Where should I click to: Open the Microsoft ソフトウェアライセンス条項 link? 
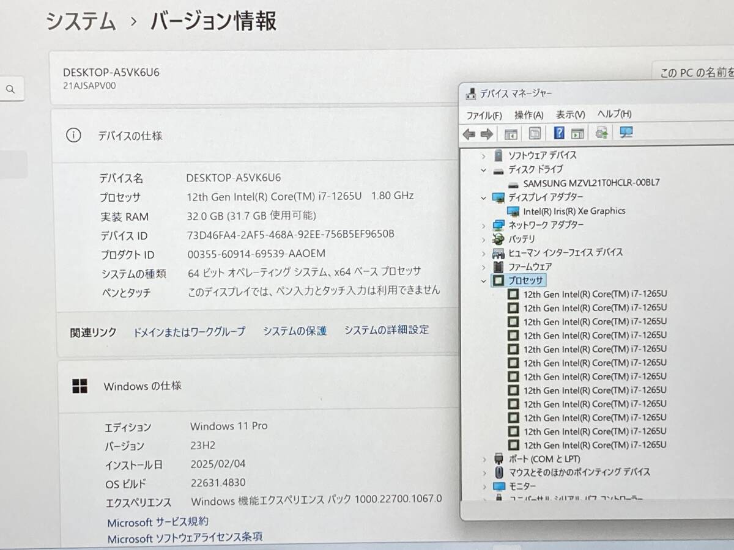click(185, 538)
